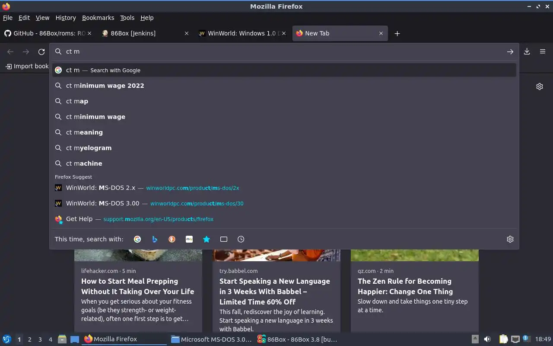Screen dimensions: 553x346
Task: Close the New Tab tab
Action: coord(381,33)
